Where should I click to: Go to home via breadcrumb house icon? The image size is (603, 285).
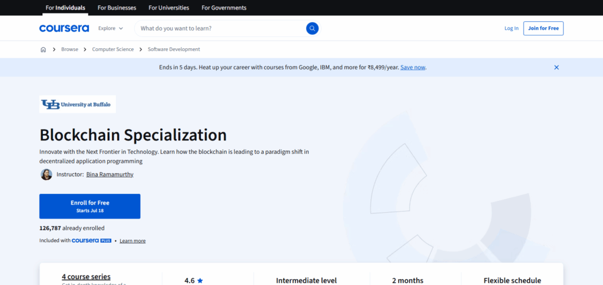[43, 49]
